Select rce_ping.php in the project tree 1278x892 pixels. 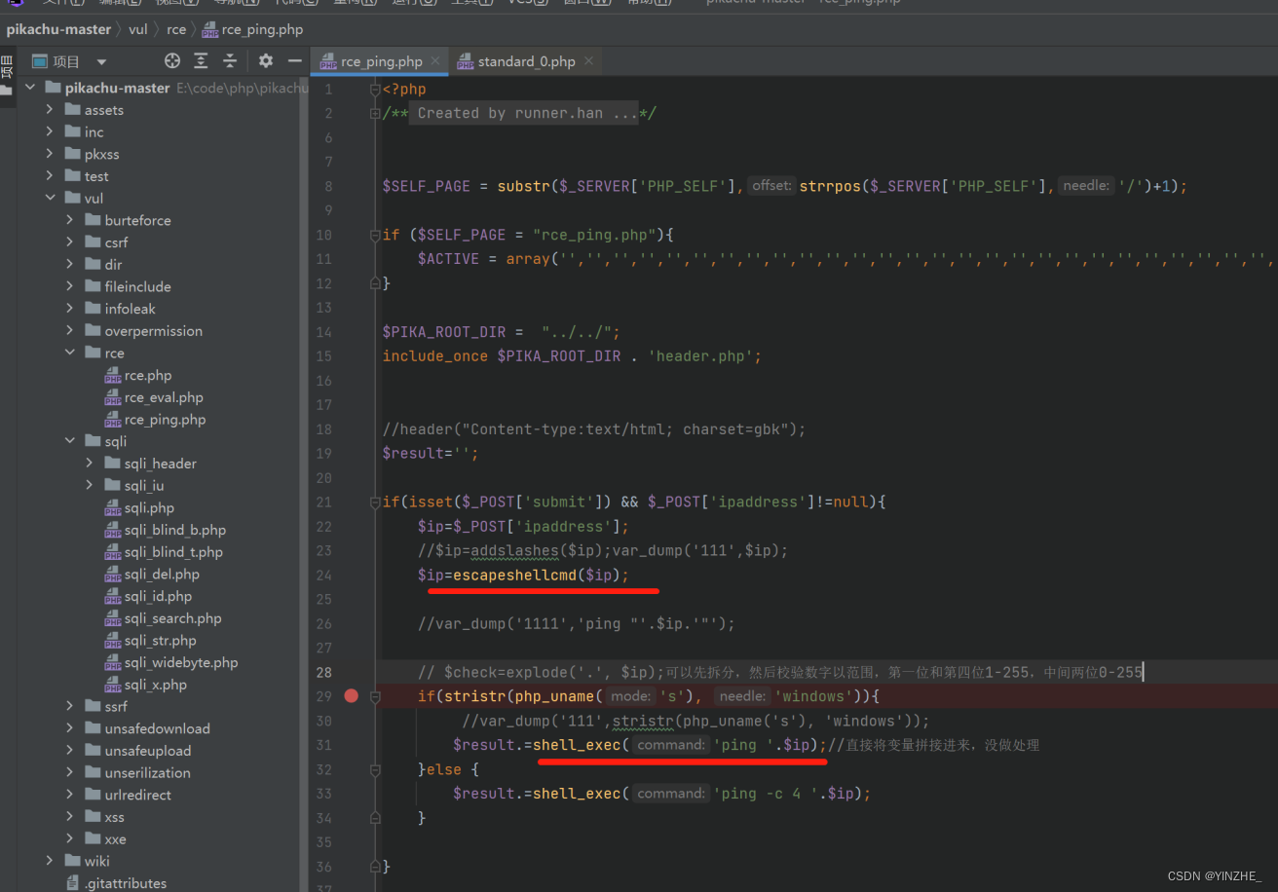165,420
